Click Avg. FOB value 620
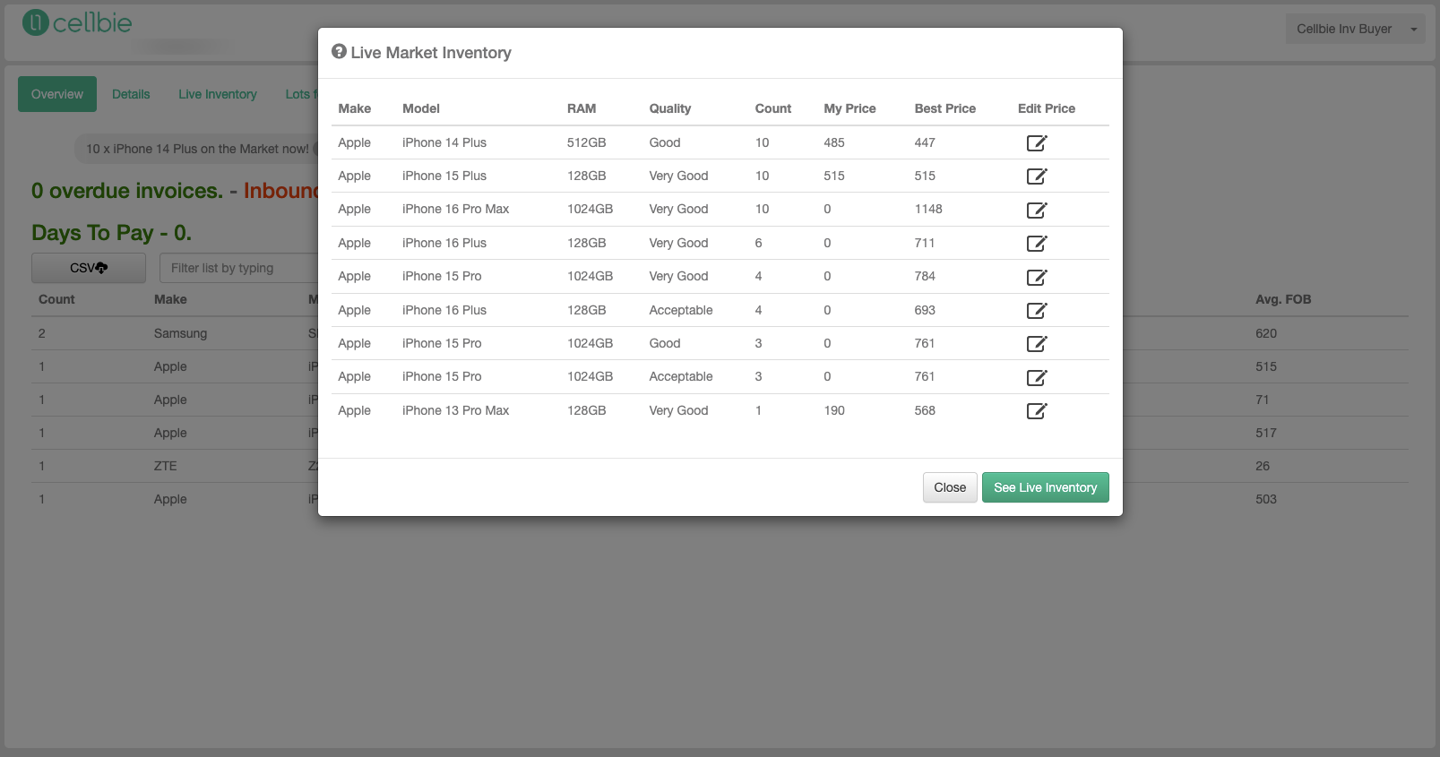This screenshot has width=1440, height=757. point(1265,333)
